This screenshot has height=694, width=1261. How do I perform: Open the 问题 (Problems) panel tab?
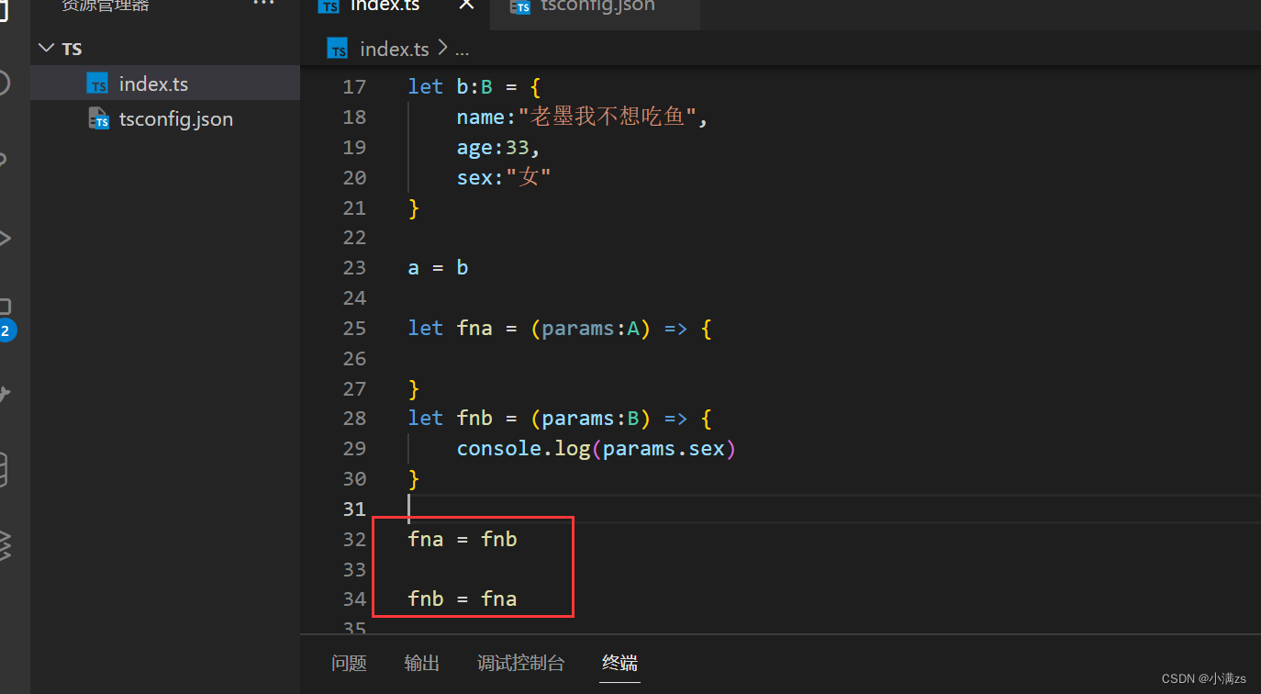[x=349, y=663]
